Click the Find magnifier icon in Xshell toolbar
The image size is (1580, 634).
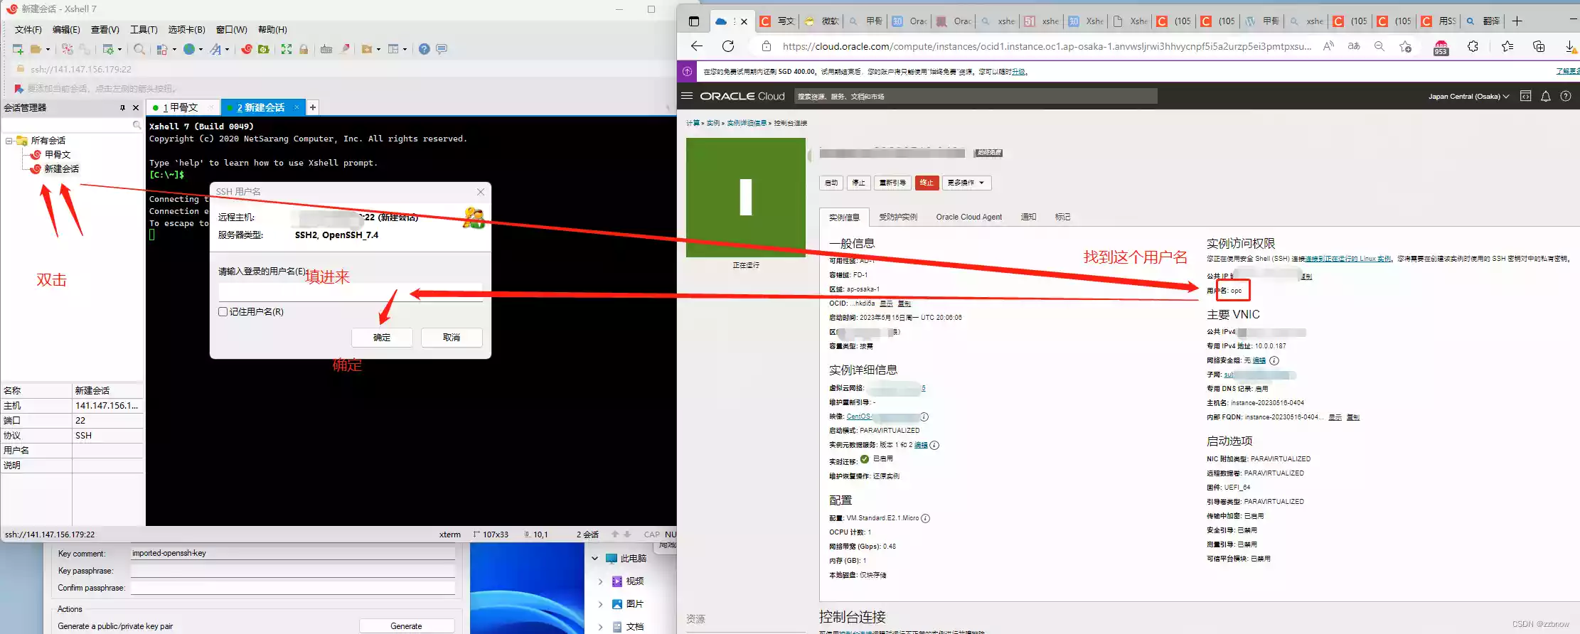(x=139, y=49)
